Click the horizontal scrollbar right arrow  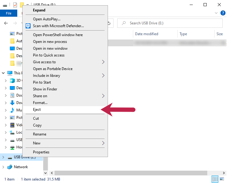(224, 173)
